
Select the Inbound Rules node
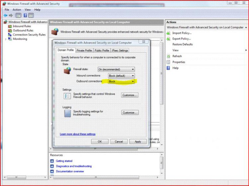tap(22, 26)
